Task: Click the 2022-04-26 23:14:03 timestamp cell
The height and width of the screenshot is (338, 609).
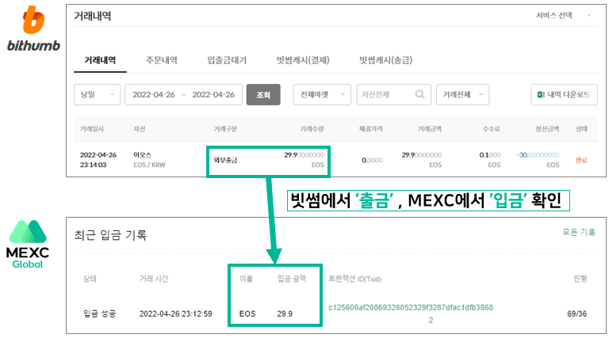Action: [x=98, y=160]
